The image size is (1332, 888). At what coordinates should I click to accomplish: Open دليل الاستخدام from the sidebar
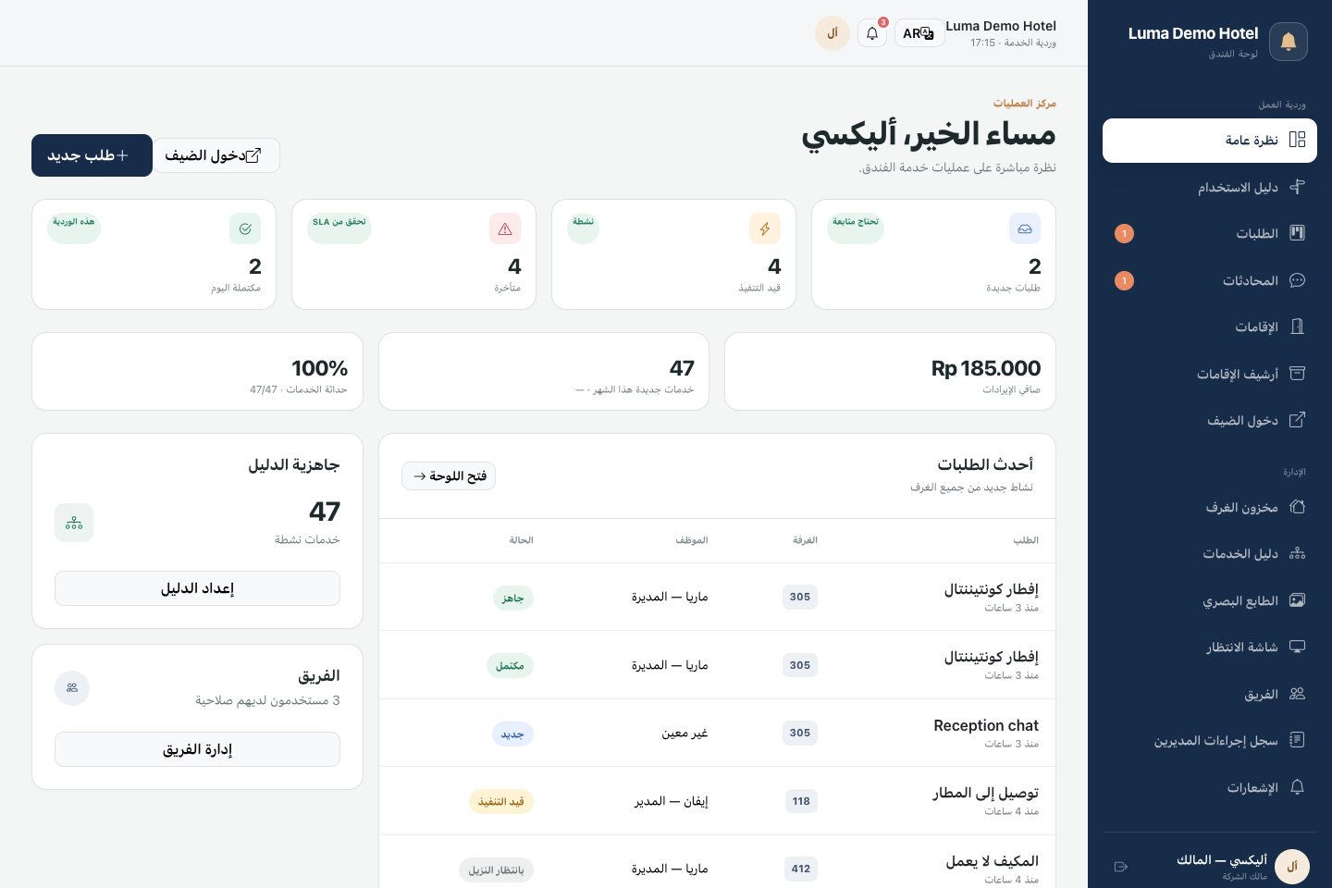(x=1210, y=187)
